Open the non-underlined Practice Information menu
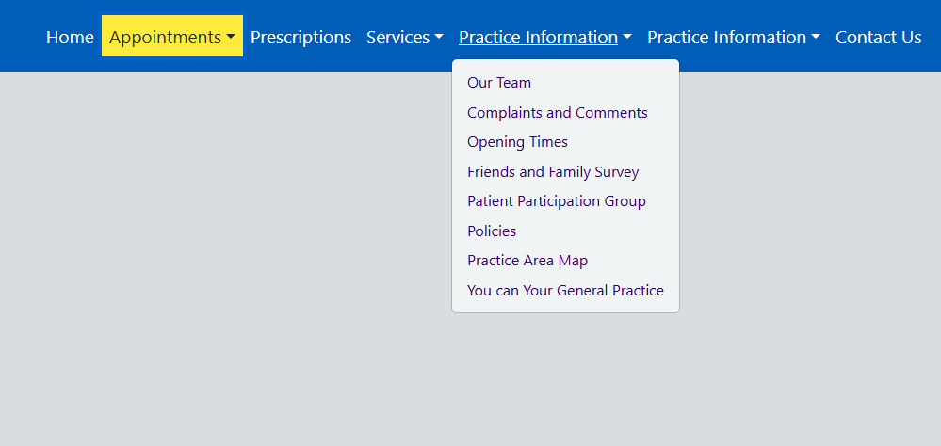Screen dimensions: 941x446 726,38
